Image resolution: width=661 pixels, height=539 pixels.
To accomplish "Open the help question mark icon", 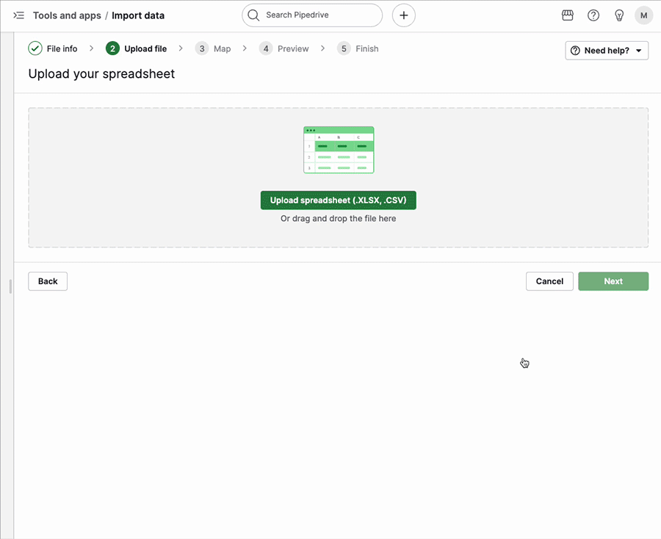I will 593,15.
